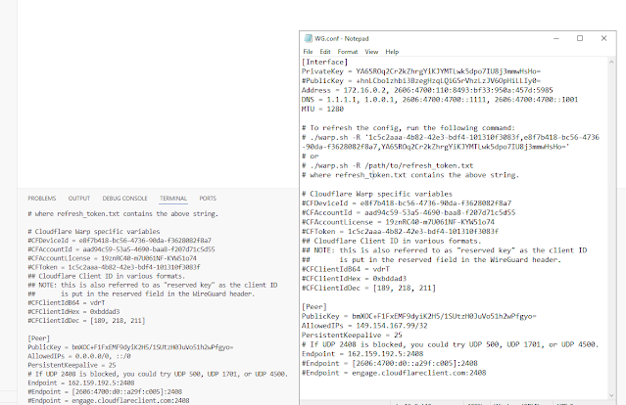
Task: Click the #CFClientIdDec line in Notepad
Action: 368,288
